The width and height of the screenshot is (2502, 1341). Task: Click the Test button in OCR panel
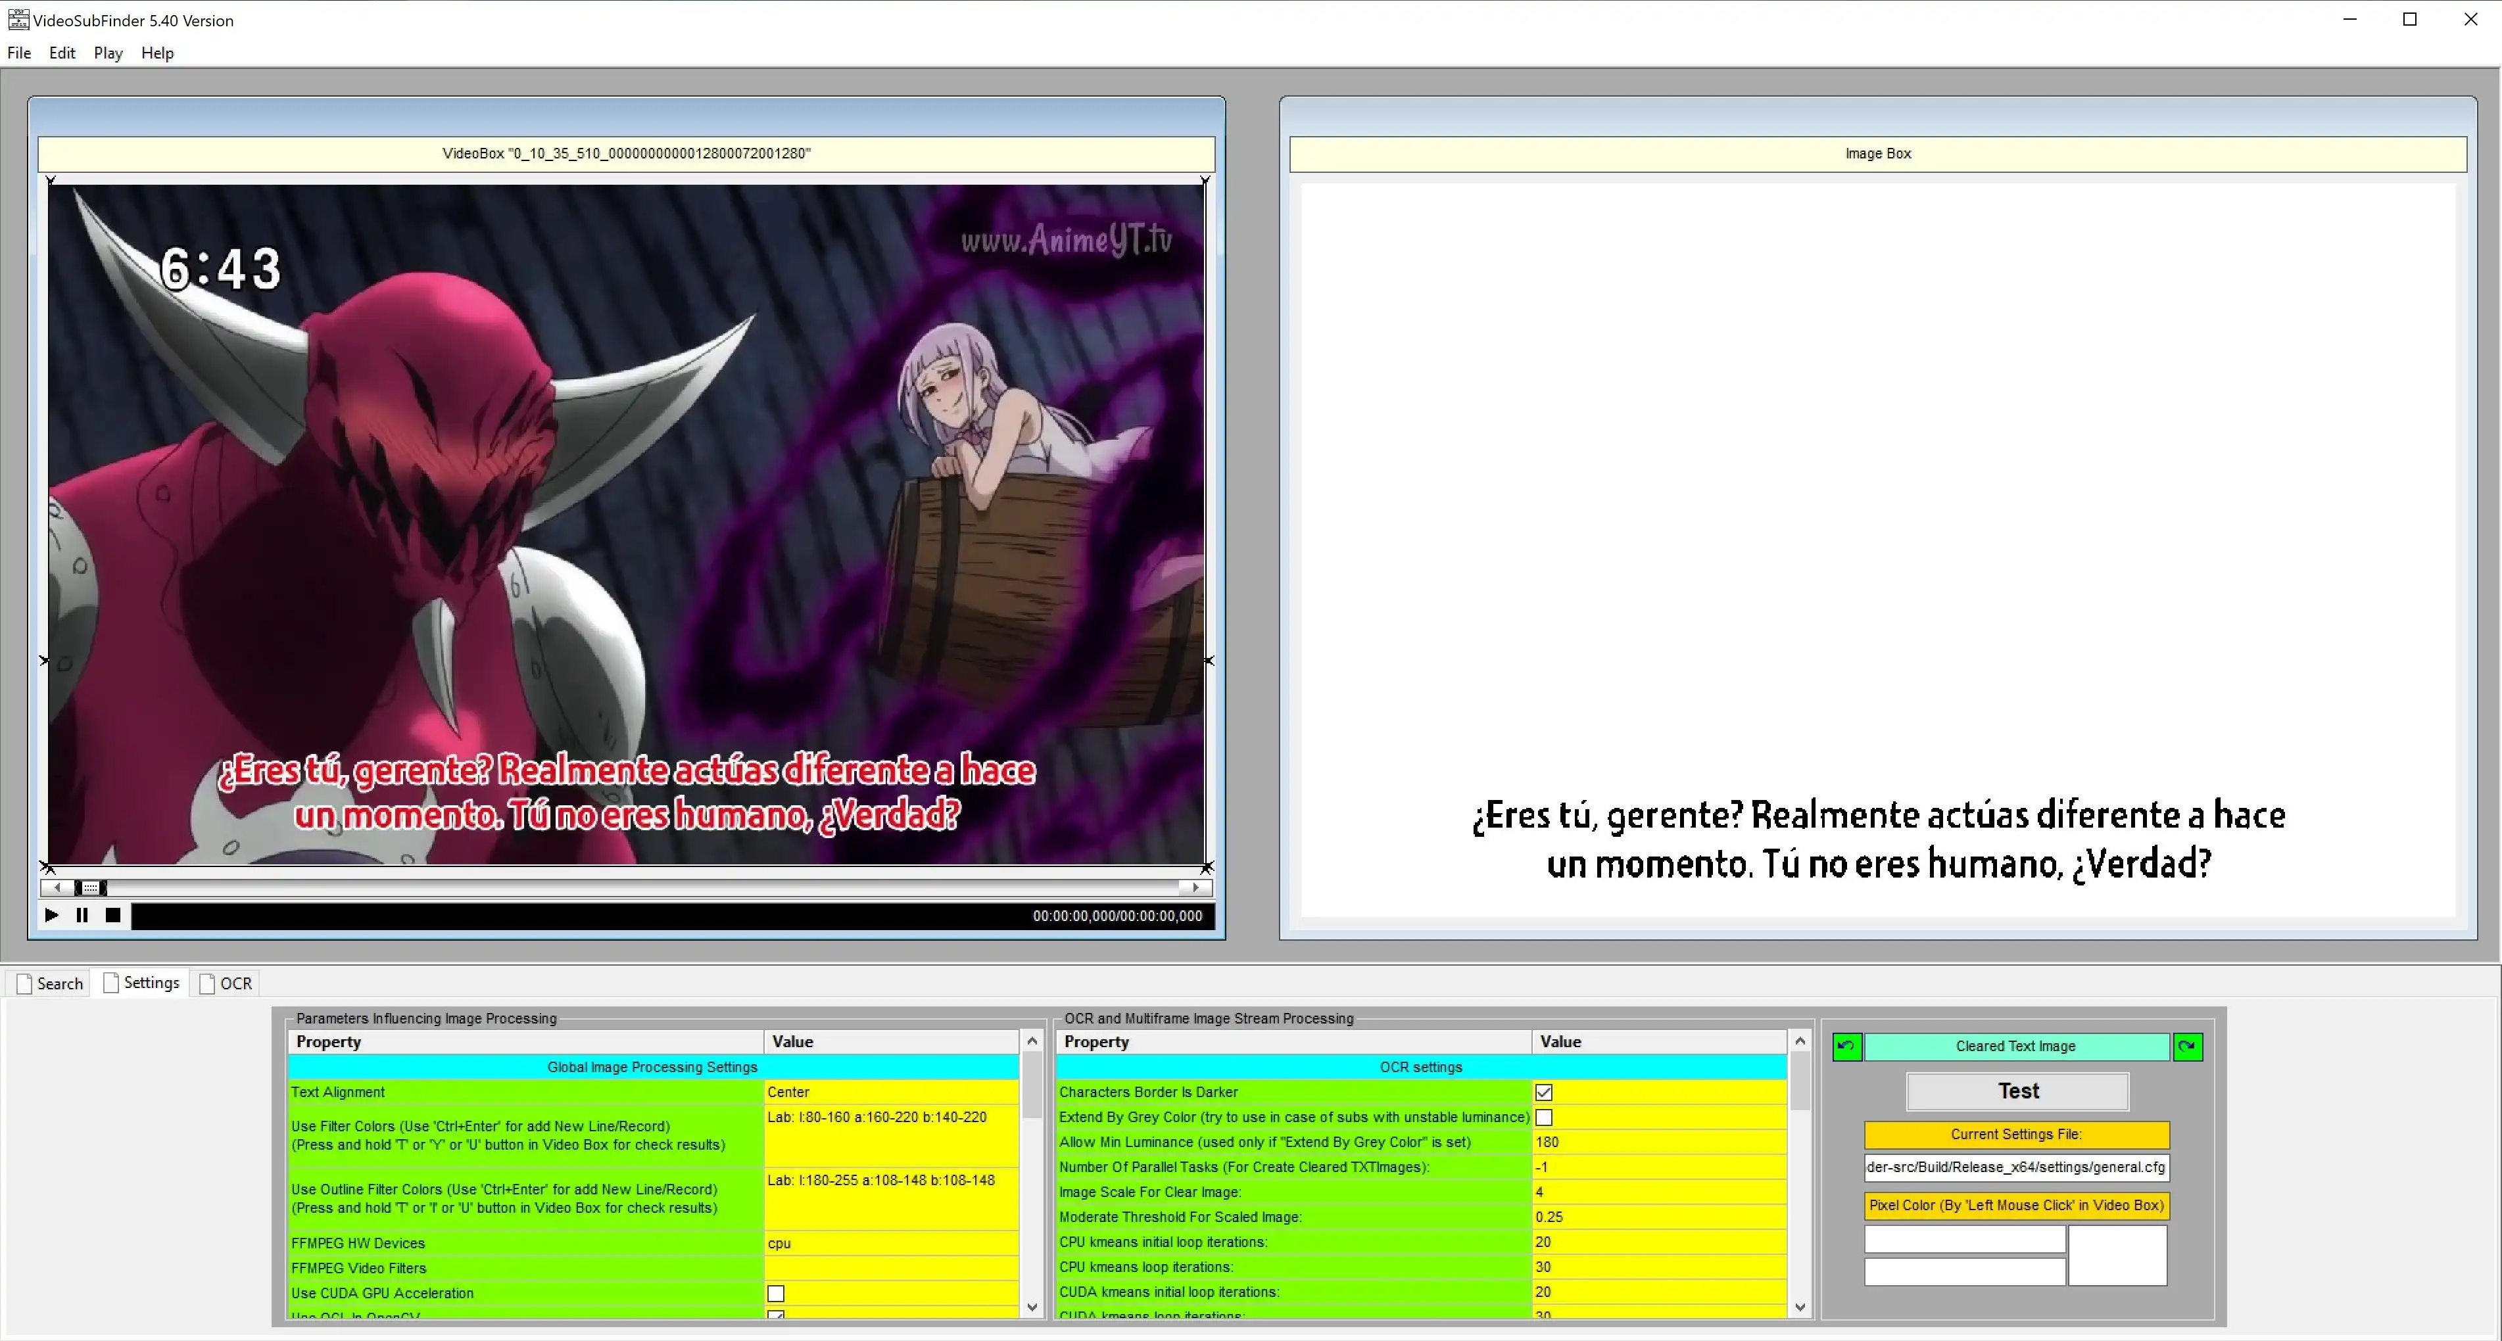pos(2017,1091)
